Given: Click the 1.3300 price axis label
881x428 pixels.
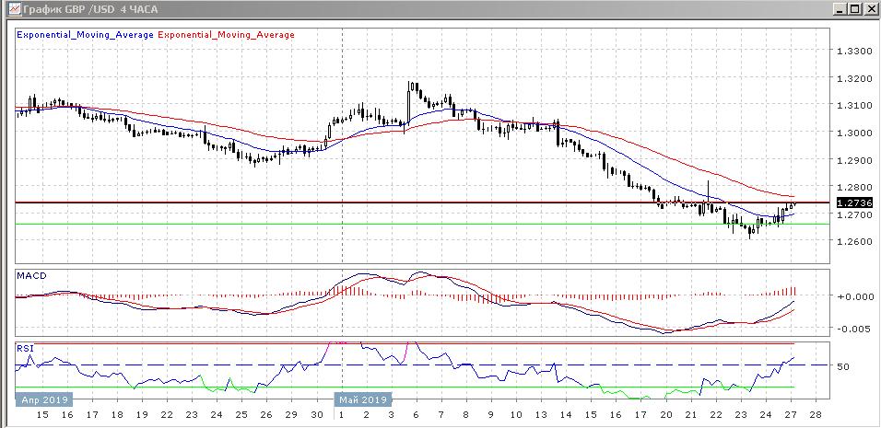Looking at the screenshot, I should point(853,52).
